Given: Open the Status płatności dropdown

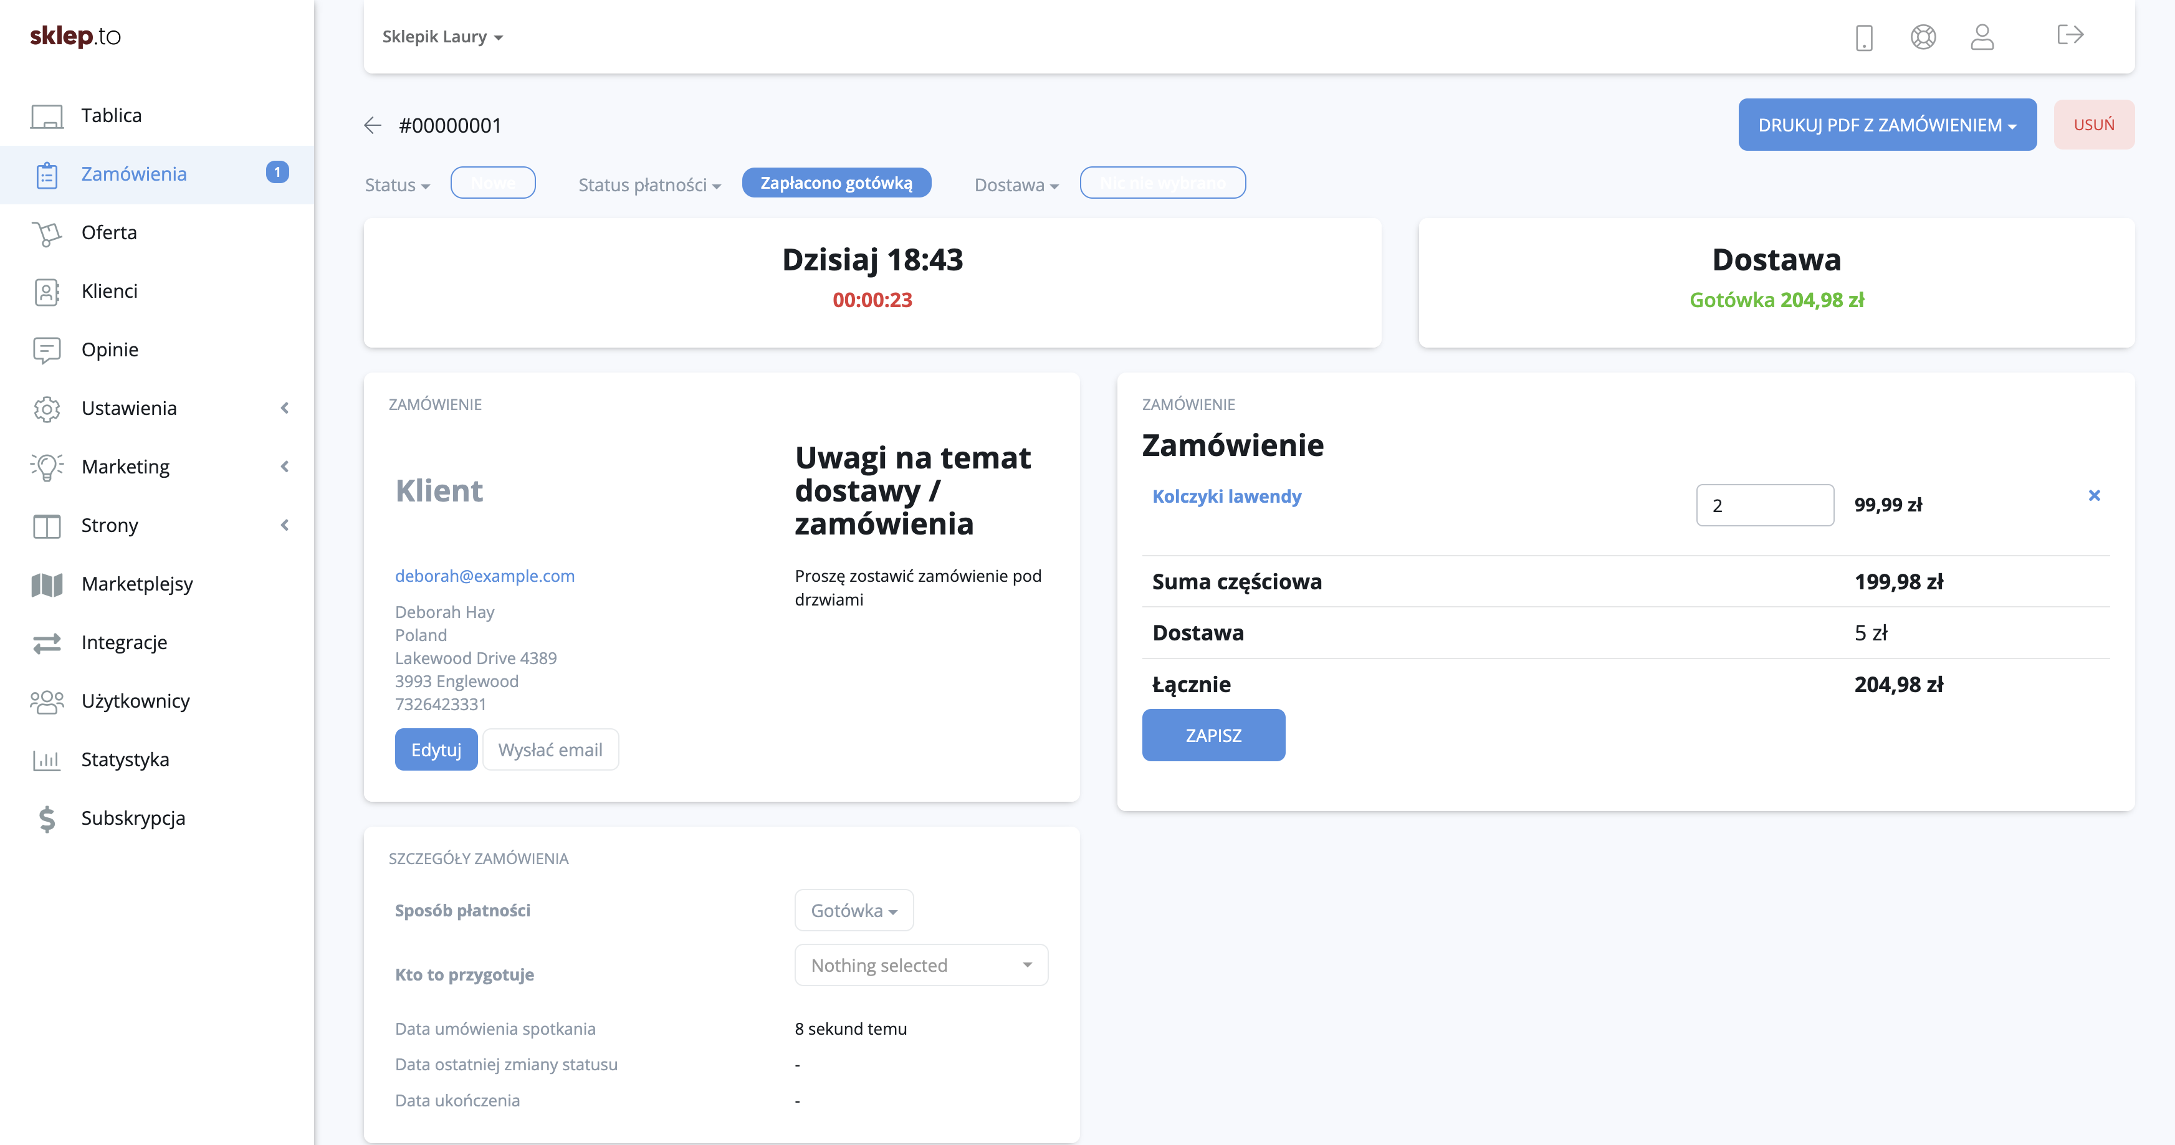Looking at the screenshot, I should click(x=649, y=185).
